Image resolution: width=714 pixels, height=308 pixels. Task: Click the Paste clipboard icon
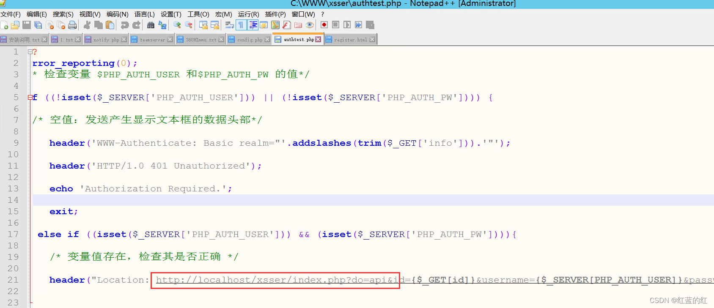point(110,25)
